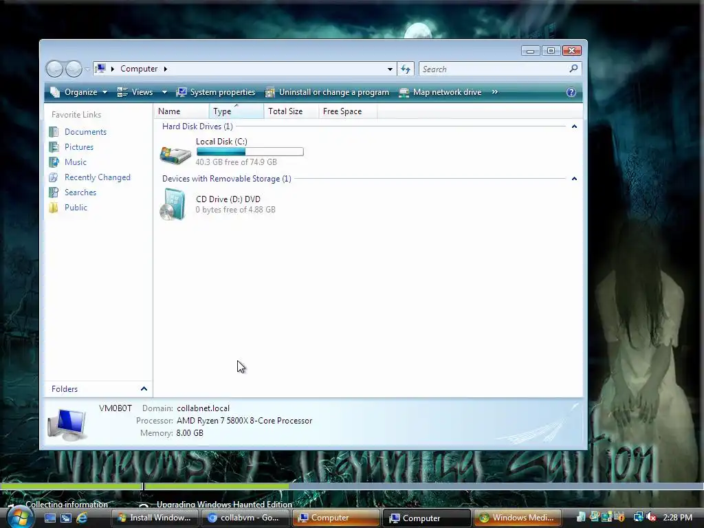Click System properties toolbar button
This screenshot has width=704, height=528.
(215, 92)
